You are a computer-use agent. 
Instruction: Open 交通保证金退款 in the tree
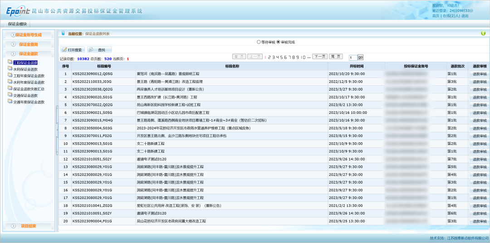coord(25,96)
